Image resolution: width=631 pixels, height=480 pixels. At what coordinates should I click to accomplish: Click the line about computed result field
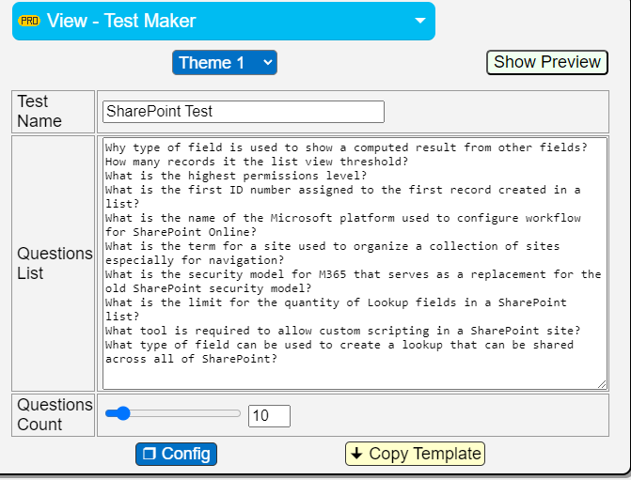tap(346, 147)
